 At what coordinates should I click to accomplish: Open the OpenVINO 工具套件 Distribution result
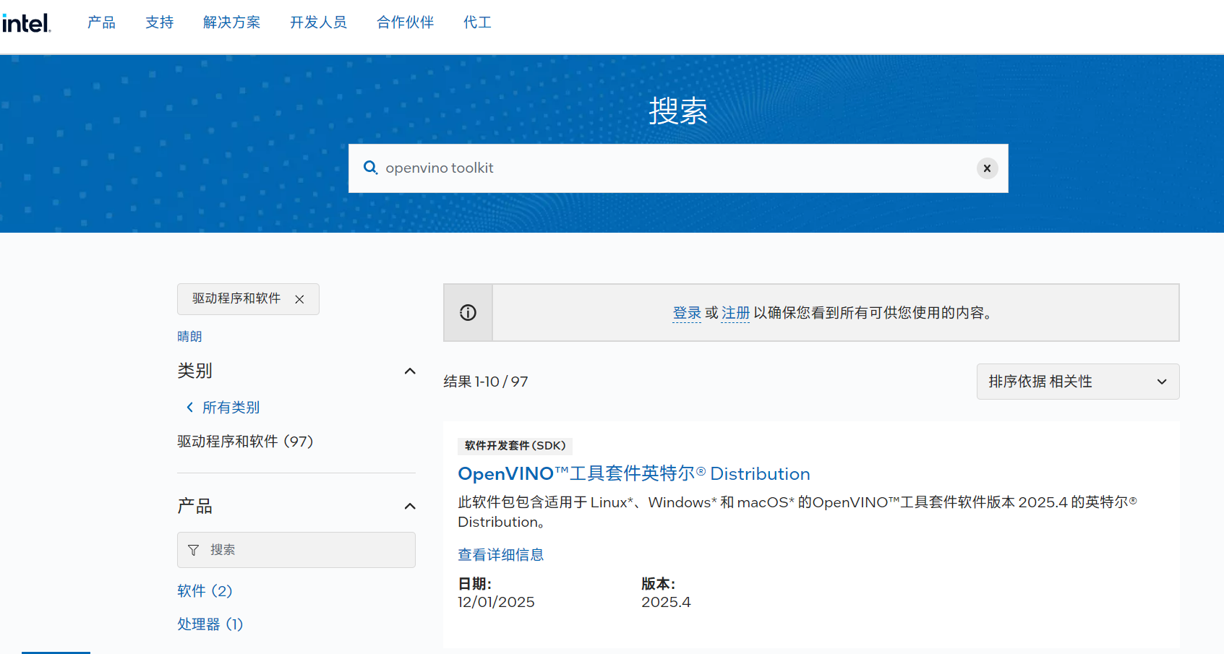[x=634, y=474]
